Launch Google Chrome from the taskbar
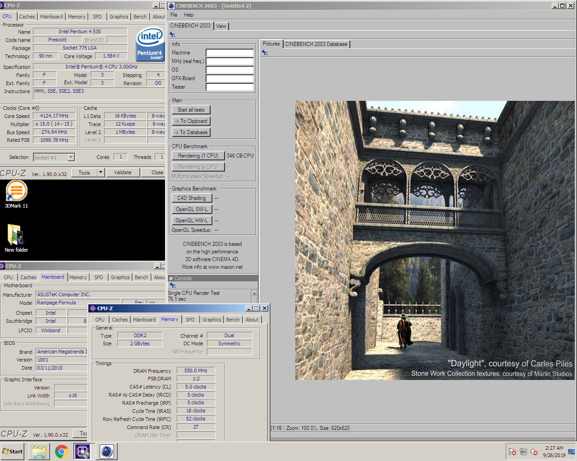This screenshot has width=577, height=461. coord(62,451)
